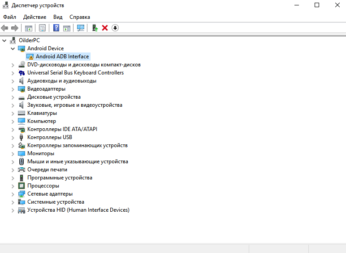Click the Очереди печати printer icon
346x253 pixels.
[x=22, y=170]
